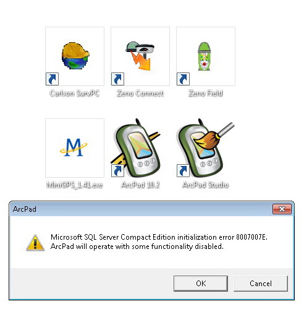Click the shortcut arrow on Zeno Field
The image size is (304, 314).
click(x=183, y=79)
